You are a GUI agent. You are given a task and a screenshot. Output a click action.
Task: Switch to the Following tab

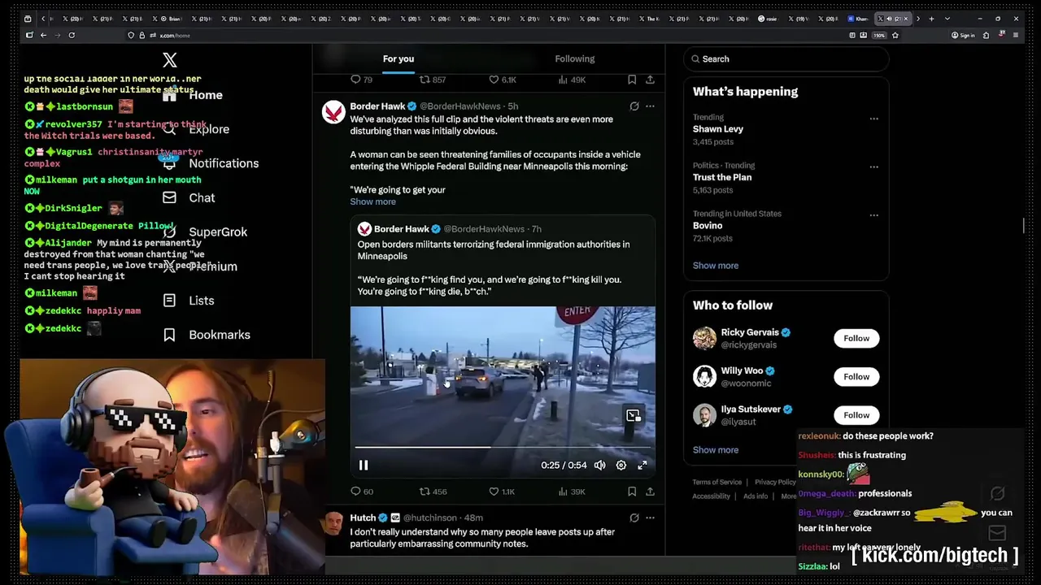[x=575, y=58]
